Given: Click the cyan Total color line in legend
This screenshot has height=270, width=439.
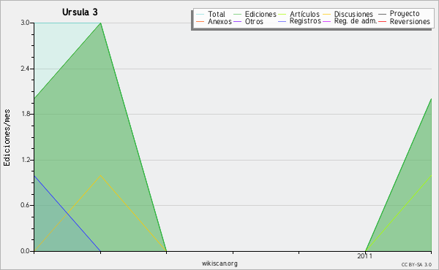Looking at the screenshot, I should point(200,15).
